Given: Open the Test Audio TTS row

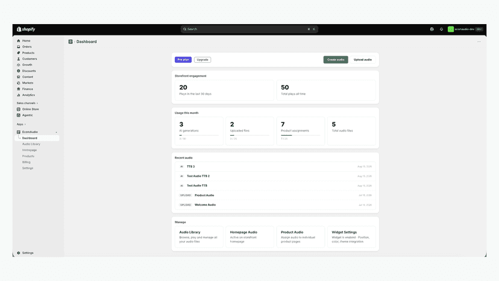Looking at the screenshot, I should tap(275, 186).
